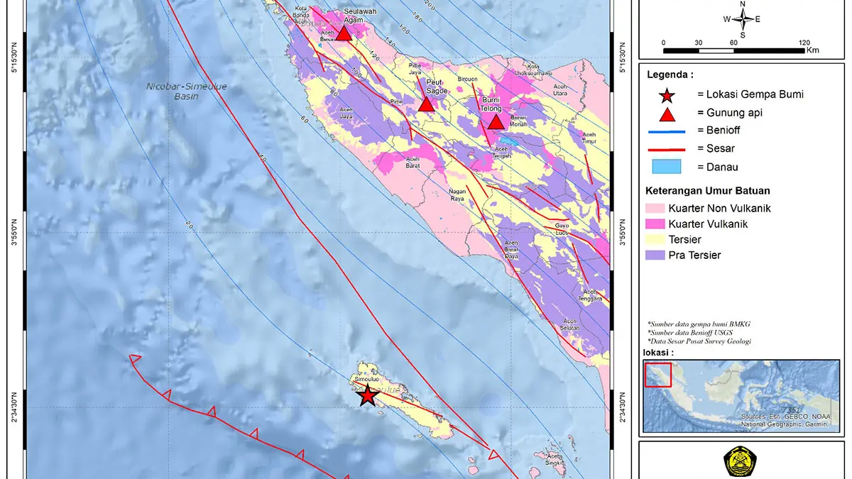
Task: Click the "= Danau" legend text
Action: [x=718, y=167]
